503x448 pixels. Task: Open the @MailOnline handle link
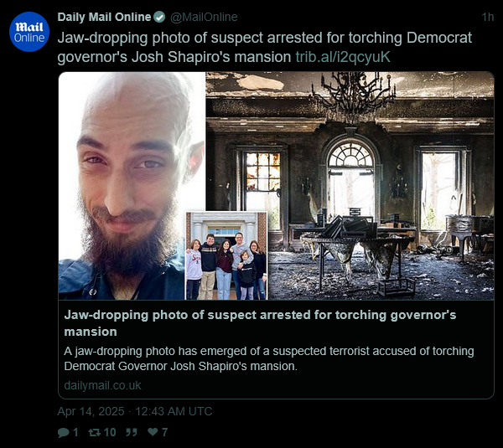coord(204,17)
